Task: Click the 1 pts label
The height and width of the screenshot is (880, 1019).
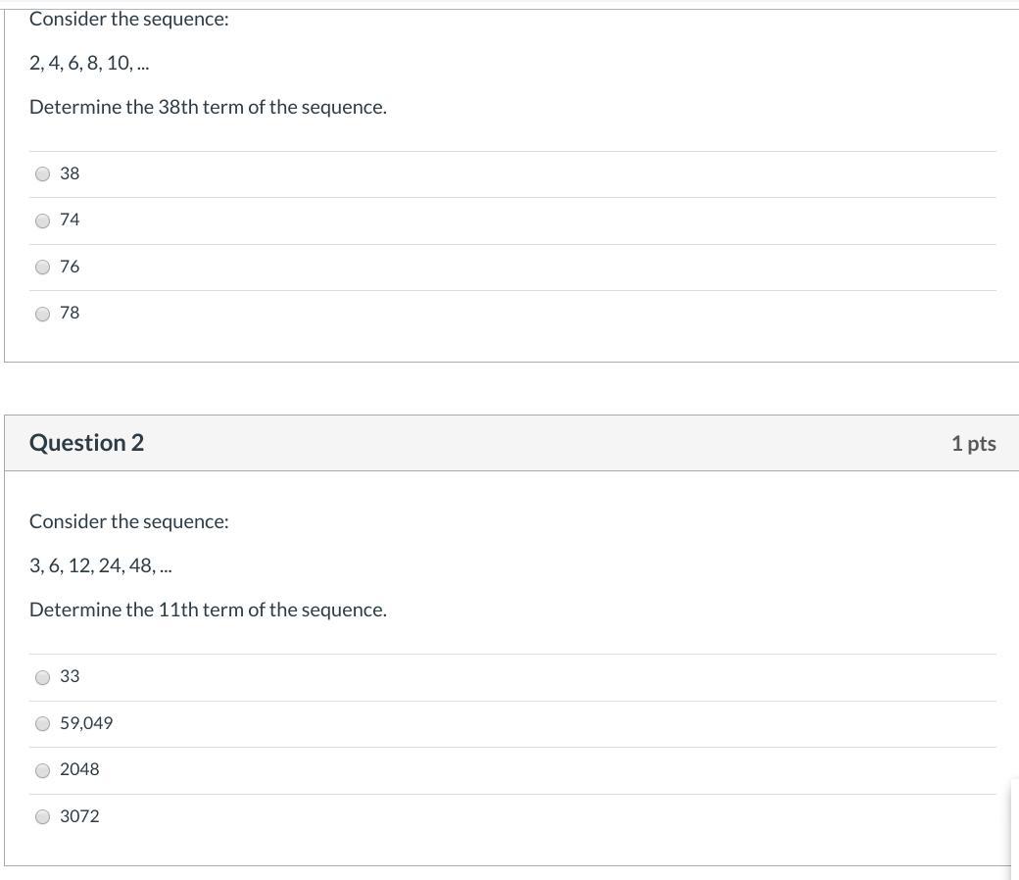Action: (973, 444)
